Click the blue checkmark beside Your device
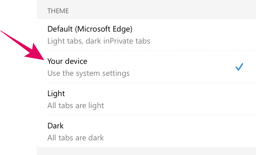The image size is (256, 155). pos(239,67)
